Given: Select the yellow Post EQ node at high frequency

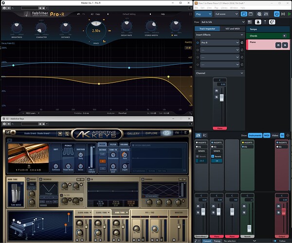Looking at the screenshot, I should 168,77.
